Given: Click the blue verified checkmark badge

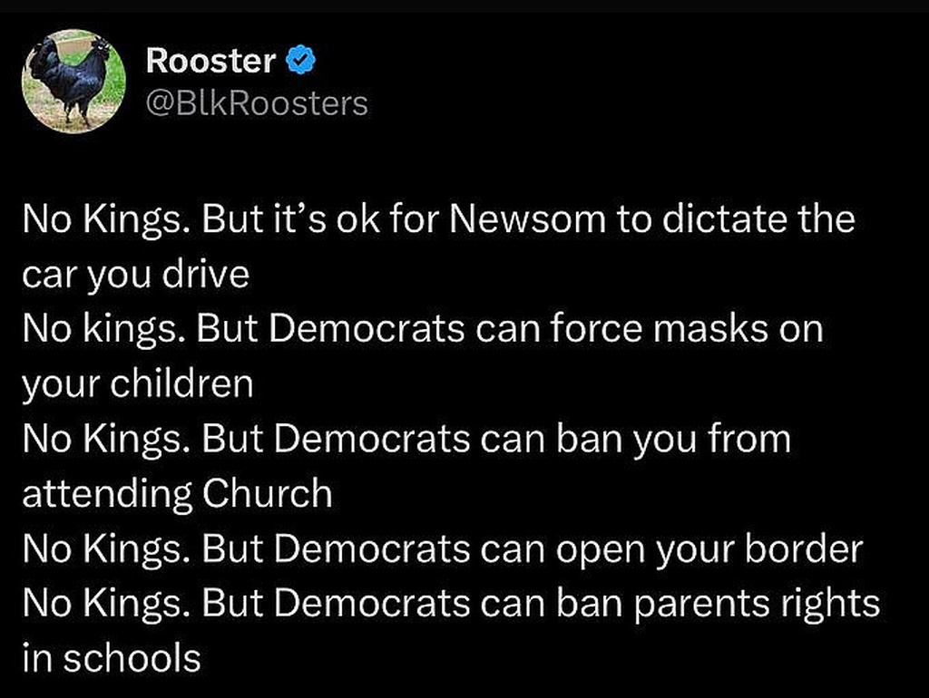Looking at the screenshot, I should click(x=301, y=62).
